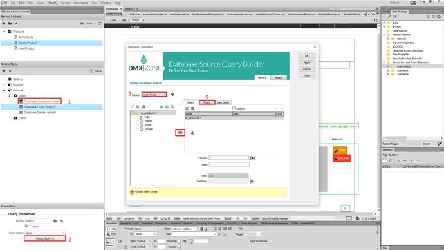Open the Sort Order tab
The height and width of the screenshot is (250, 444).
[223, 102]
